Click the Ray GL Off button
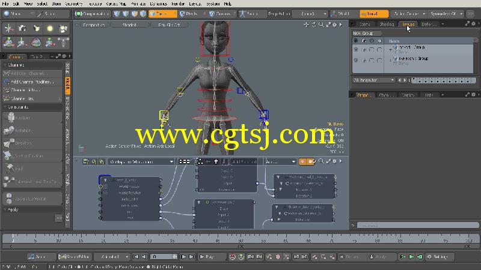The image size is (481, 270). click(x=169, y=25)
